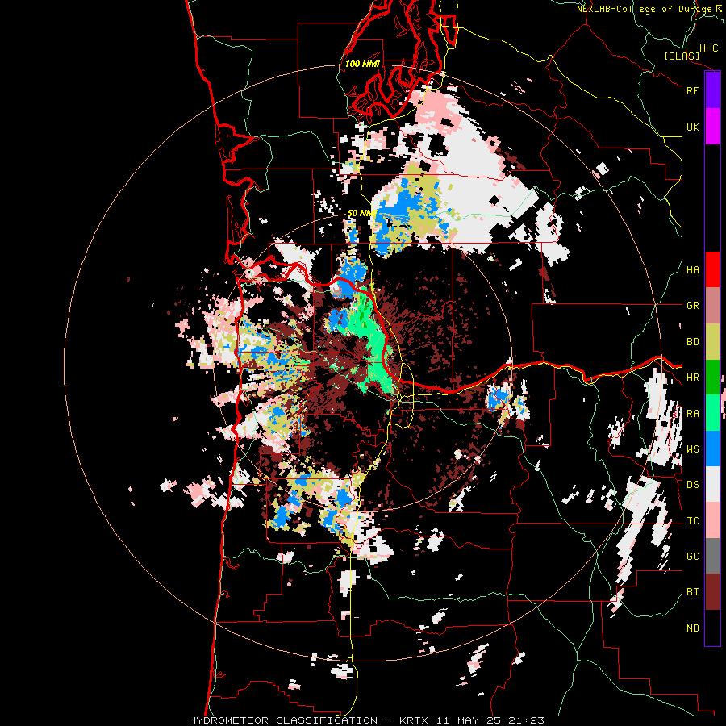Click the GC legend label
Viewport: 726px width, 726px height.
[x=692, y=557]
